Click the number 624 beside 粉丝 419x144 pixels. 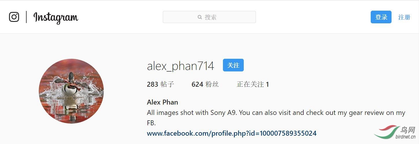tap(197, 84)
